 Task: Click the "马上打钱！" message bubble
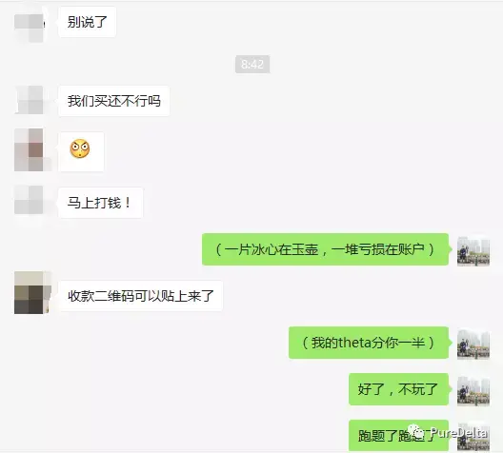coord(100,203)
